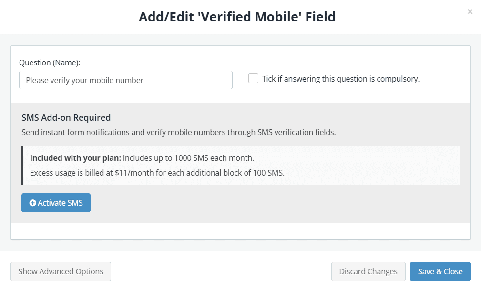Show Advanced Options for this field
This screenshot has height=291, width=481.
point(61,271)
